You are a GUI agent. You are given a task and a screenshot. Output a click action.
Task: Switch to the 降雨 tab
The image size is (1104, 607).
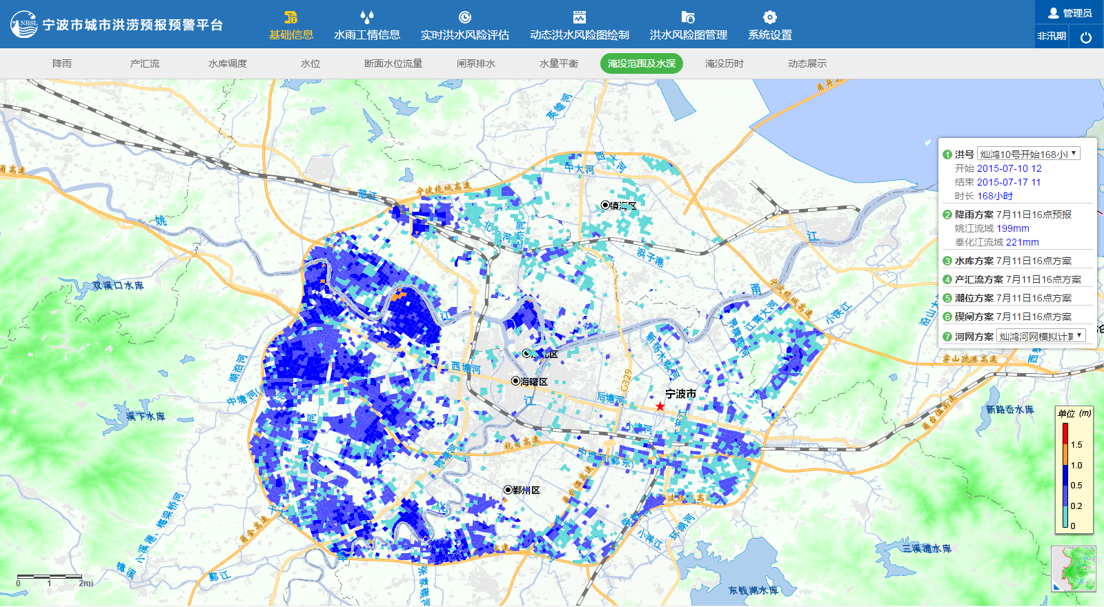pos(62,63)
